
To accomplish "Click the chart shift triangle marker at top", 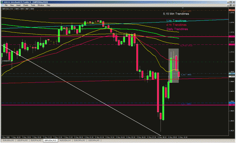I will pyautogui.click(x=183, y=8).
